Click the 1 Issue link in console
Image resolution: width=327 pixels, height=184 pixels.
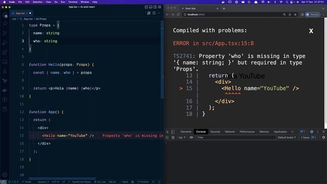(x=309, y=137)
